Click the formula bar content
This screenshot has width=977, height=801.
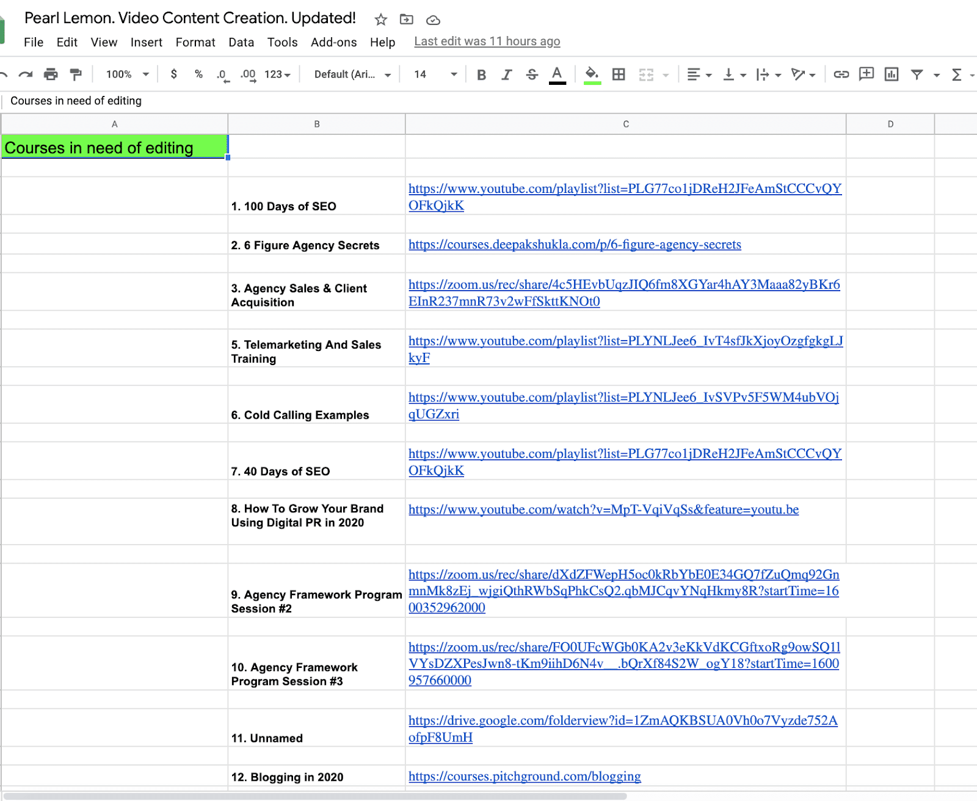(76, 101)
